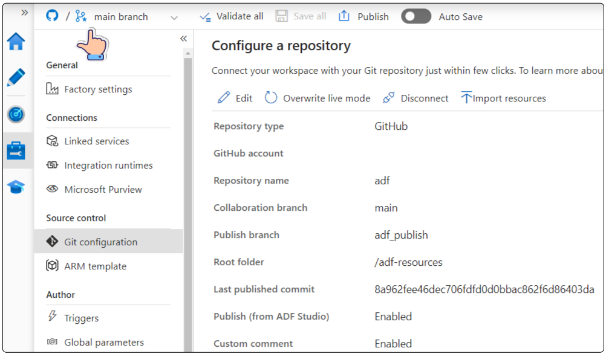Screen dimensions: 609x354
Task: Select the Manage toolbox icon
Action: [x=16, y=150]
